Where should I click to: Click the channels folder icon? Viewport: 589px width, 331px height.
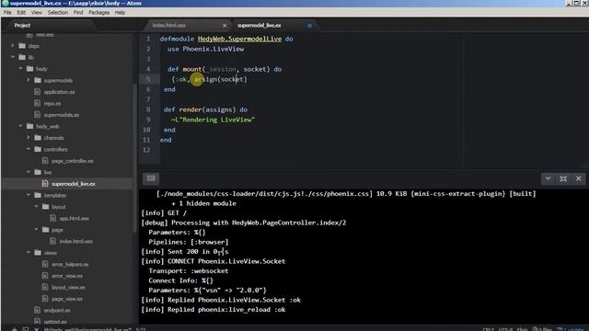[x=38, y=137]
